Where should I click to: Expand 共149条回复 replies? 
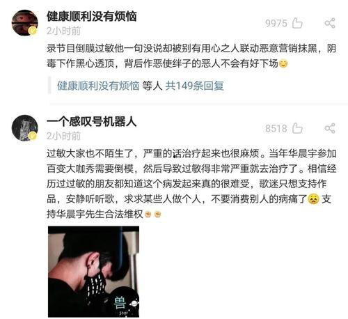click(194, 86)
